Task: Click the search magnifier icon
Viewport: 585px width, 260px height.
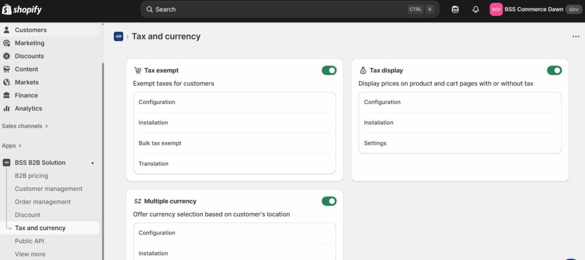Action: (150, 9)
